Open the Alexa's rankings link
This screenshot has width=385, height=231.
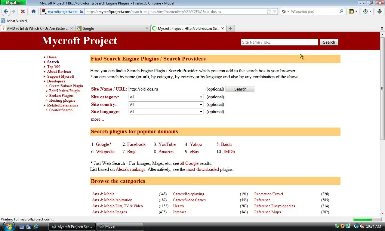(131, 169)
